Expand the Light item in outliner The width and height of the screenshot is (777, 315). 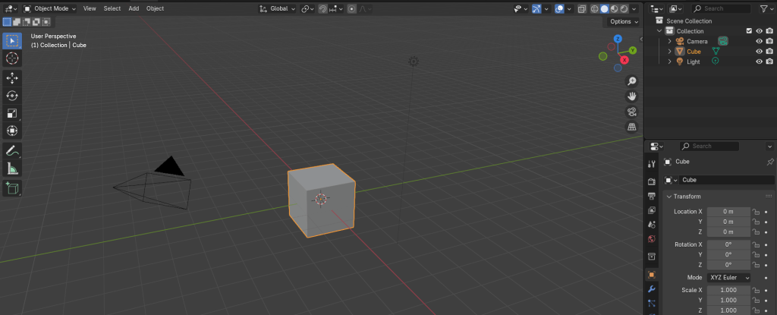click(x=670, y=61)
